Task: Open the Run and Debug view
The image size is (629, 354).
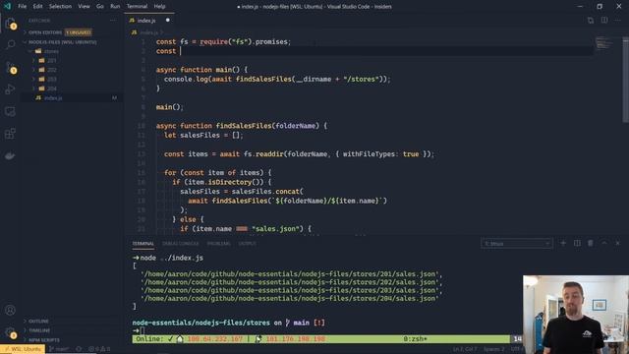Action: (11, 88)
